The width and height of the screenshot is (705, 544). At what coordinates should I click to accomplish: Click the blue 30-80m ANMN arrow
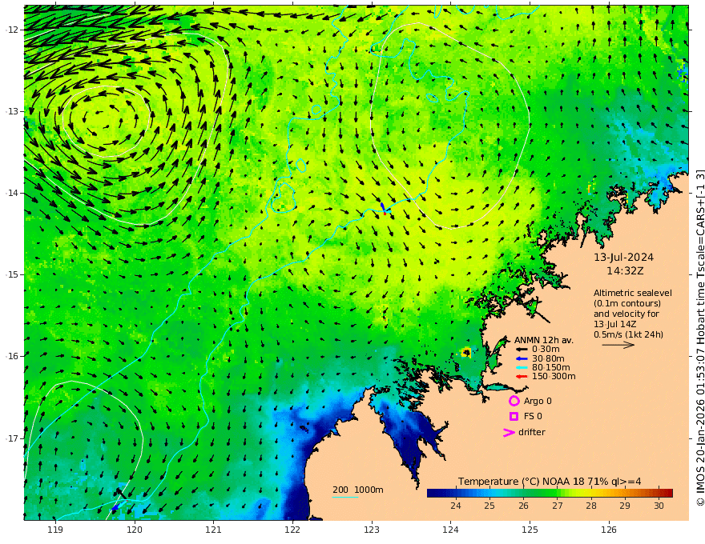(521, 358)
